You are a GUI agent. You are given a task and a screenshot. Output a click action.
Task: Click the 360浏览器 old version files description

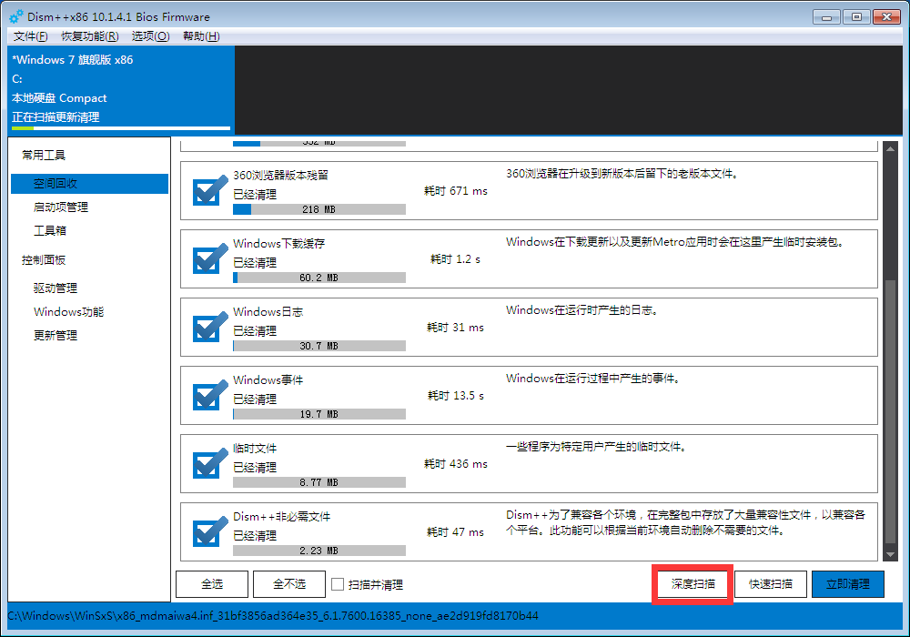pos(622,174)
